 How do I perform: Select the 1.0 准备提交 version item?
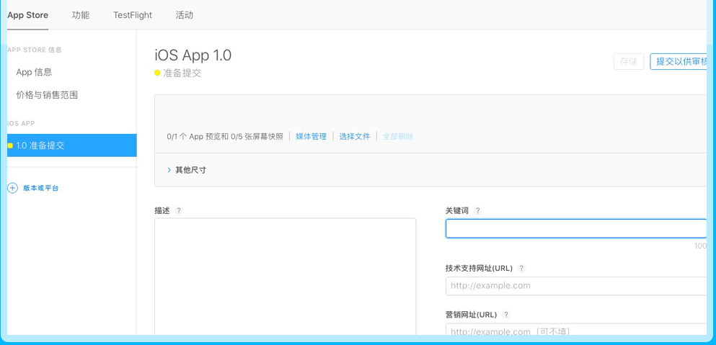(68, 145)
